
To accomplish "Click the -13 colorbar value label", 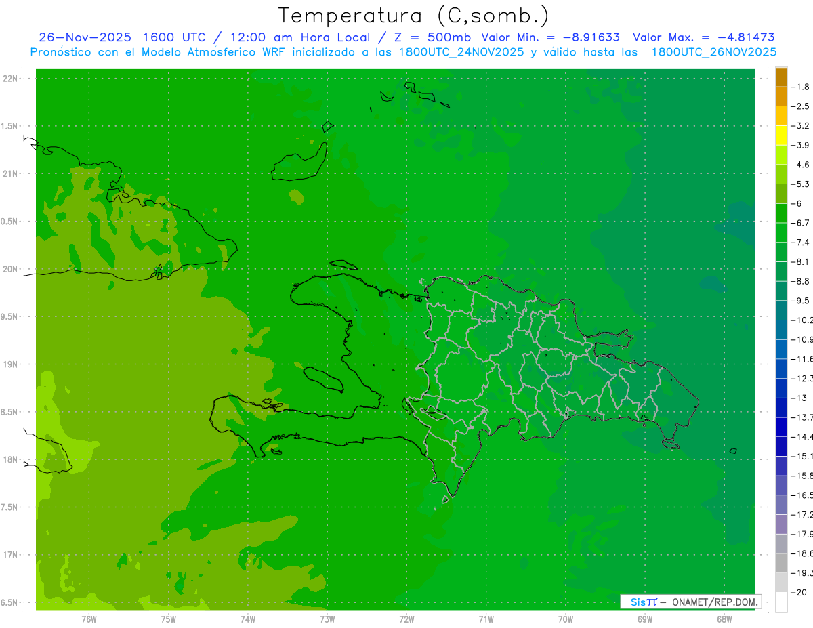I will 799,398.
